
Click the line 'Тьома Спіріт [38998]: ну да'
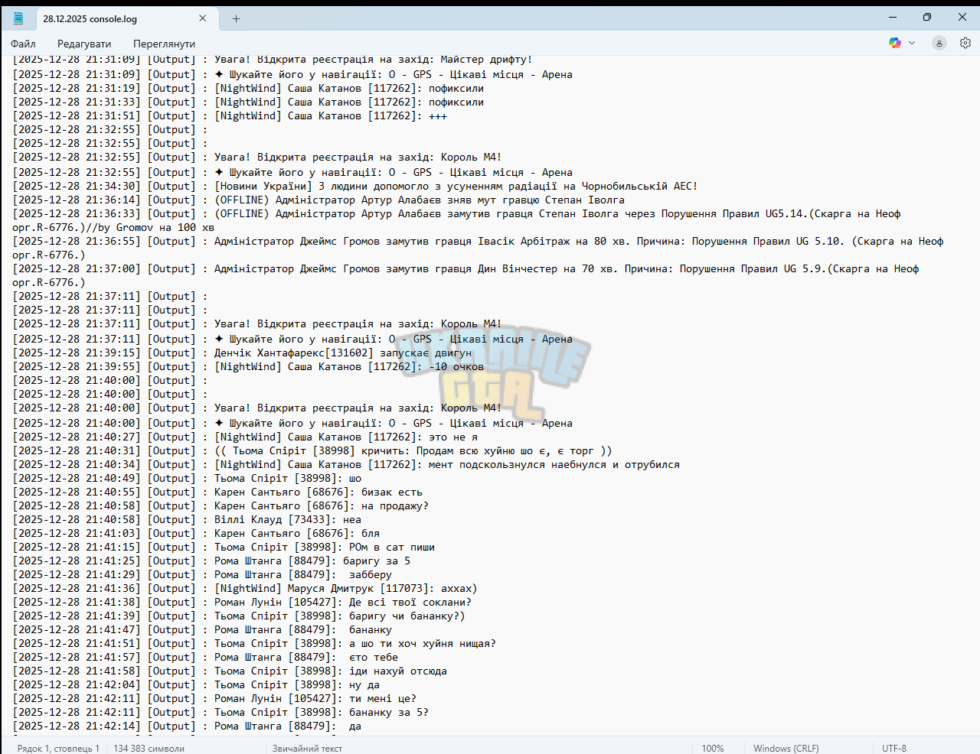point(196,684)
